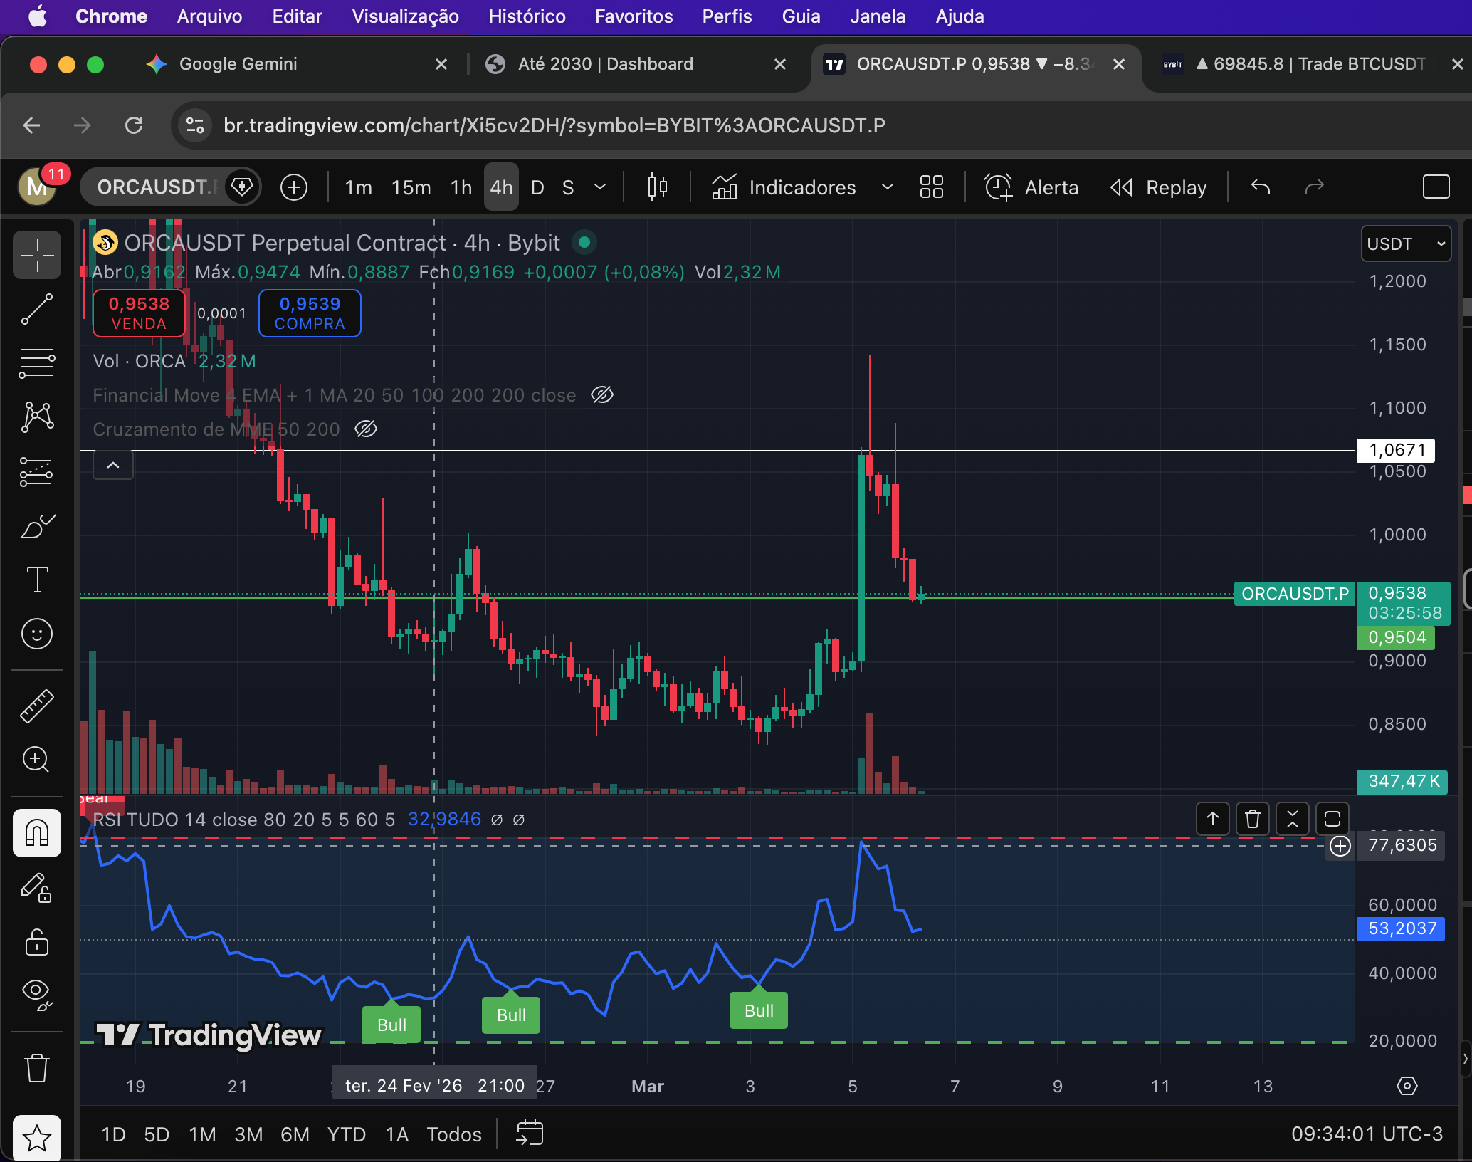This screenshot has width=1472, height=1162.
Task: Show Cruzamento de MME indicator
Action: coord(366,429)
